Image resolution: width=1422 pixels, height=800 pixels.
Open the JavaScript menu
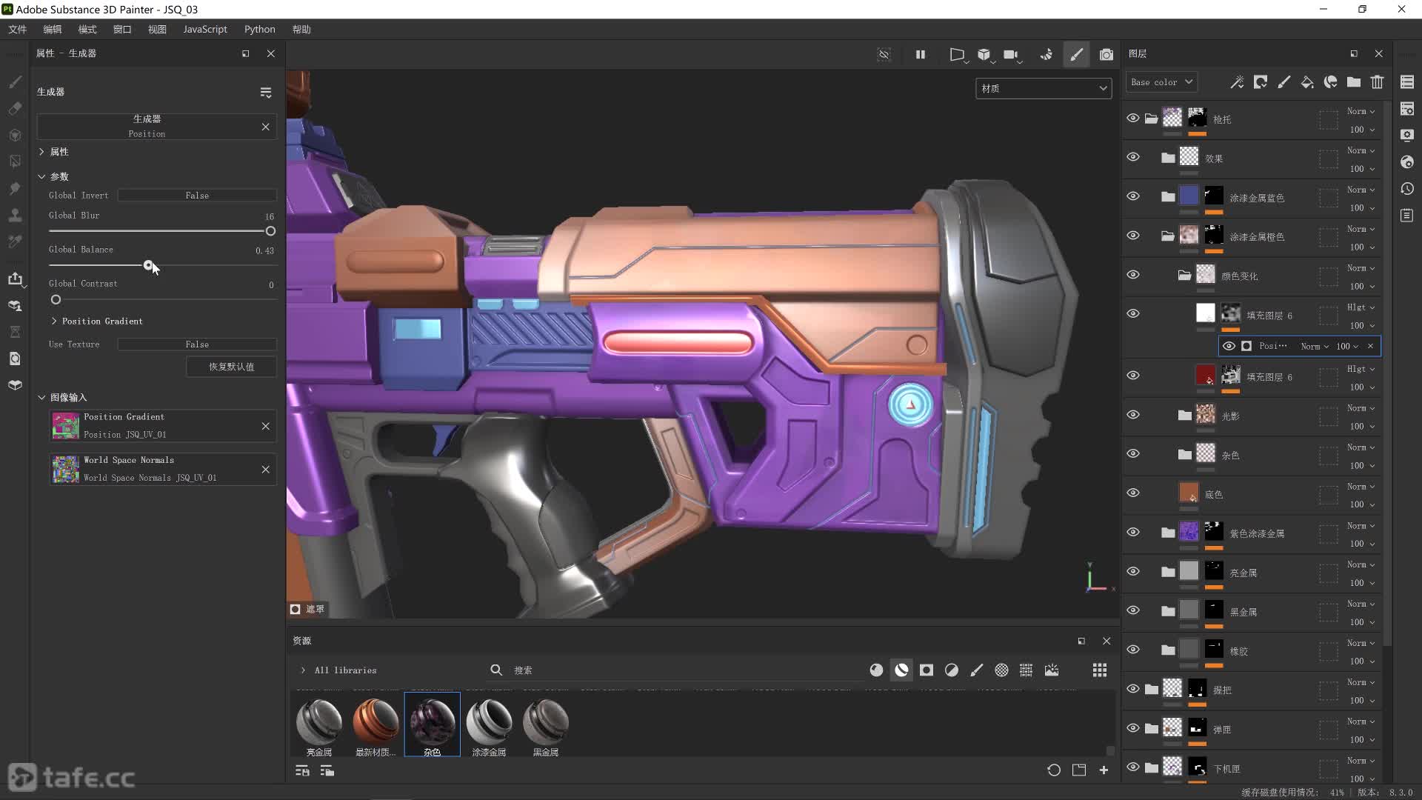(205, 29)
